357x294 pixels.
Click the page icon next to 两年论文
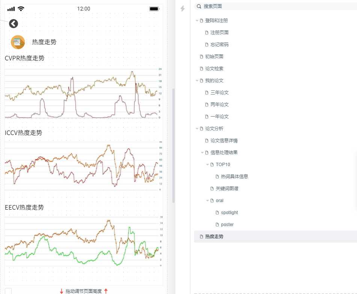coord(206,105)
